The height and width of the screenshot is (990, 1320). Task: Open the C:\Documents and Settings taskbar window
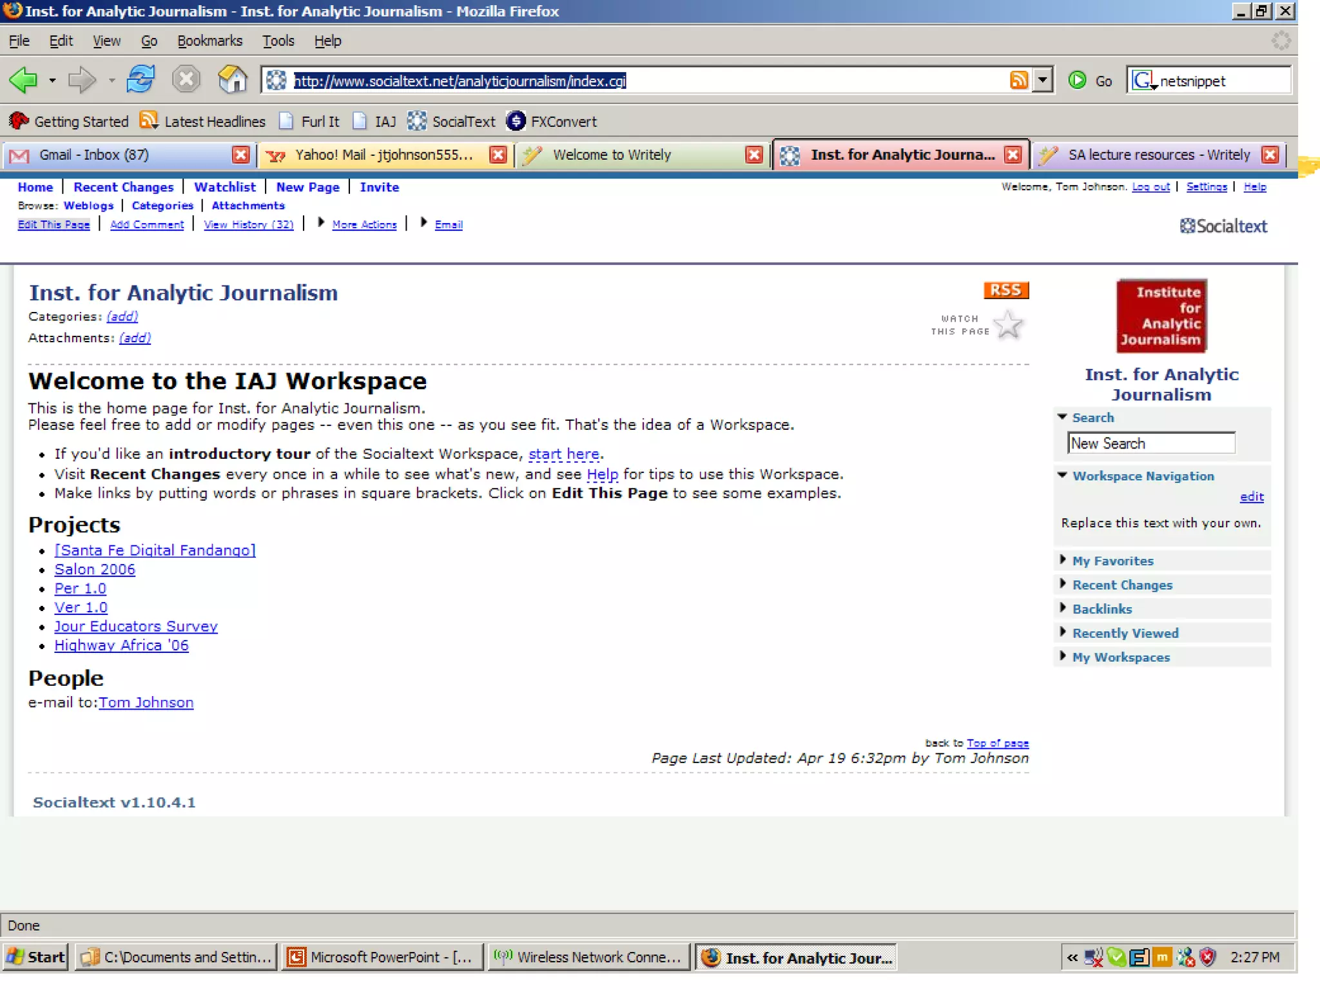[177, 957]
